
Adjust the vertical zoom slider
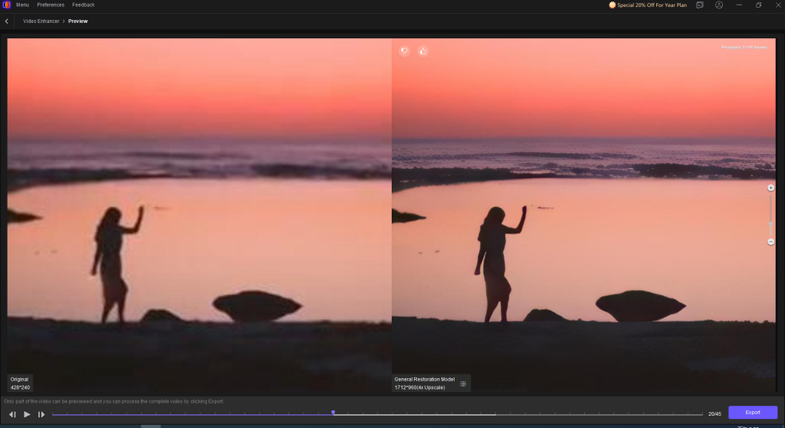771,215
